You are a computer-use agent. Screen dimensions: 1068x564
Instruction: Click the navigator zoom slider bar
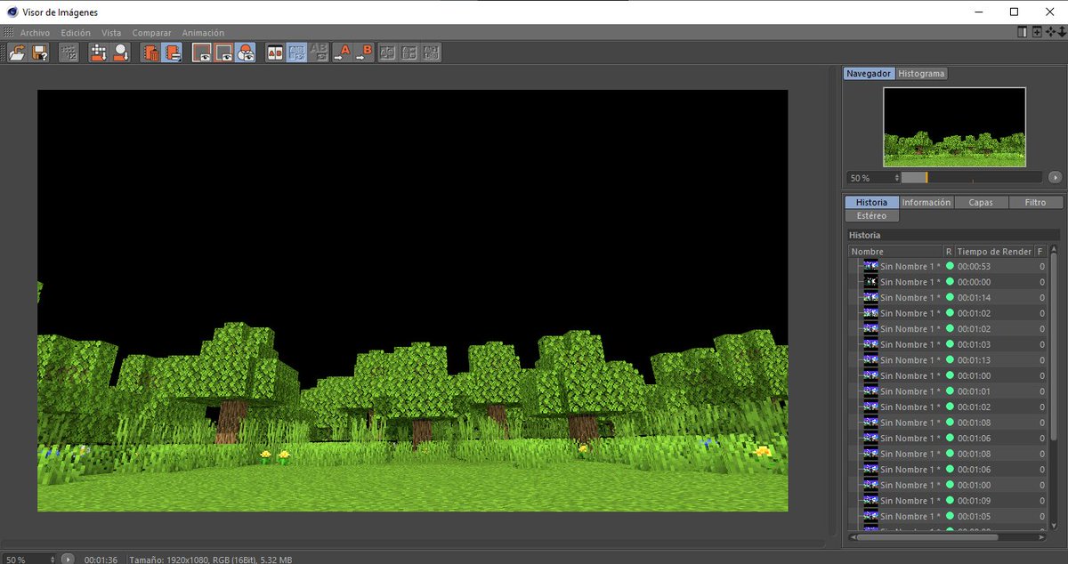click(x=971, y=178)
